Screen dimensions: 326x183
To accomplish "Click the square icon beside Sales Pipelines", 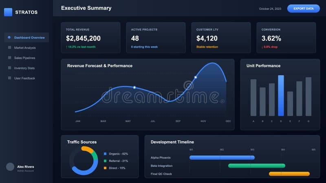I will [x=9, y=58].
